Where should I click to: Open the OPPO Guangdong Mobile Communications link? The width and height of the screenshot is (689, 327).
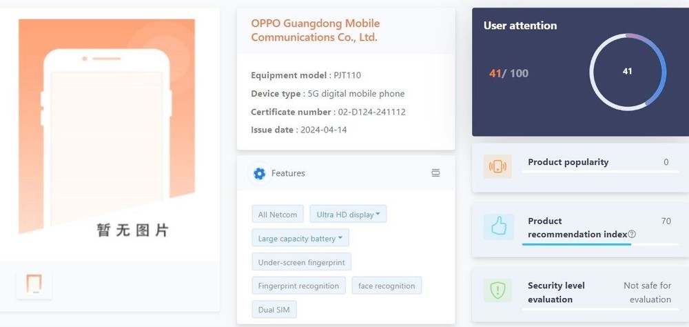tap(316, 30)
